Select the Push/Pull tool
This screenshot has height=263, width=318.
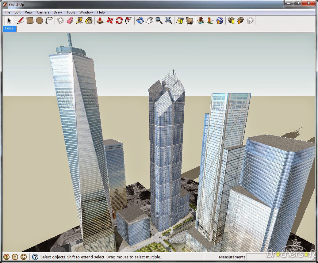click(x=100, y=21)
